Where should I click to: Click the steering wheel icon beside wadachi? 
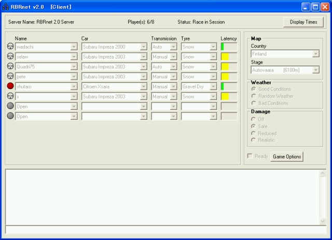coord(10,47)
